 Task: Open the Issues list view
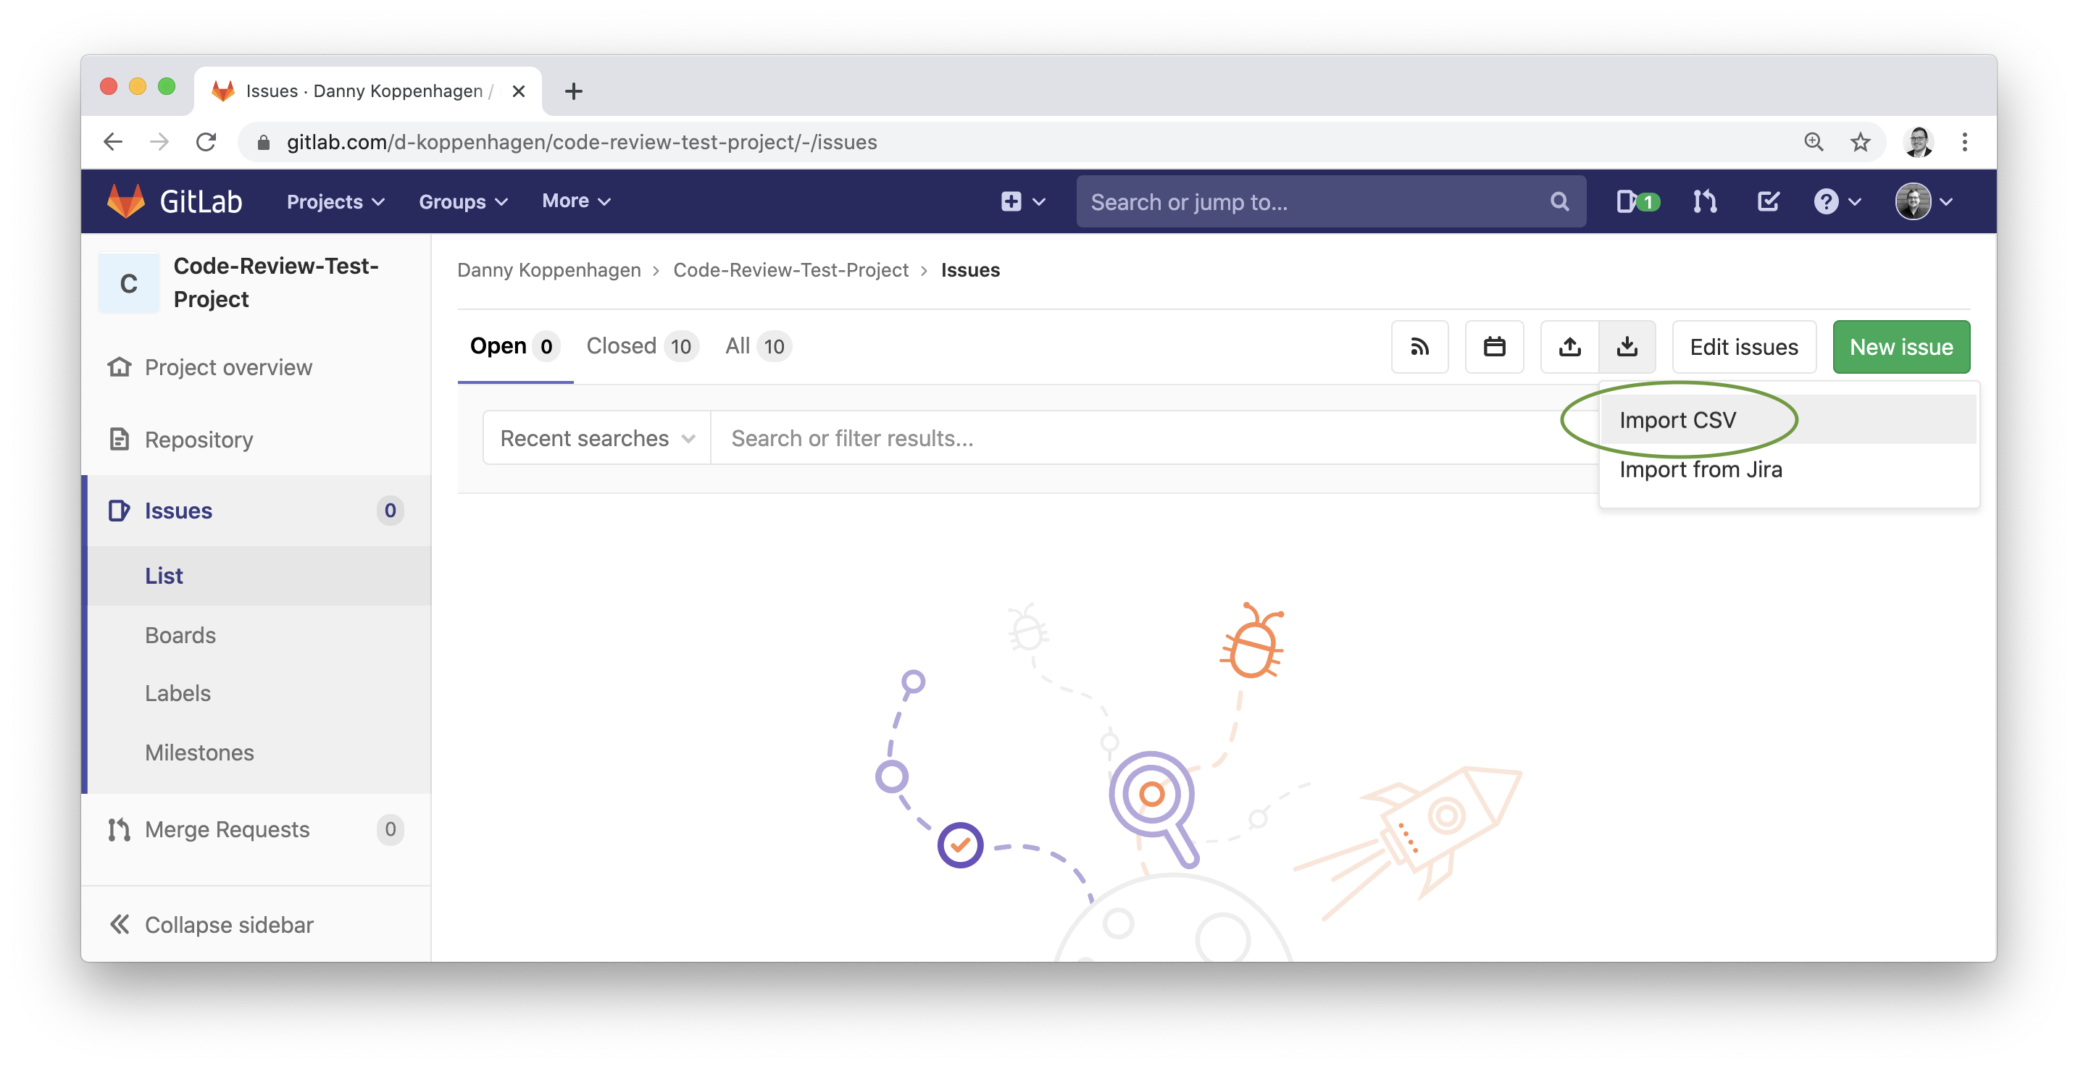tap(164, 574)
